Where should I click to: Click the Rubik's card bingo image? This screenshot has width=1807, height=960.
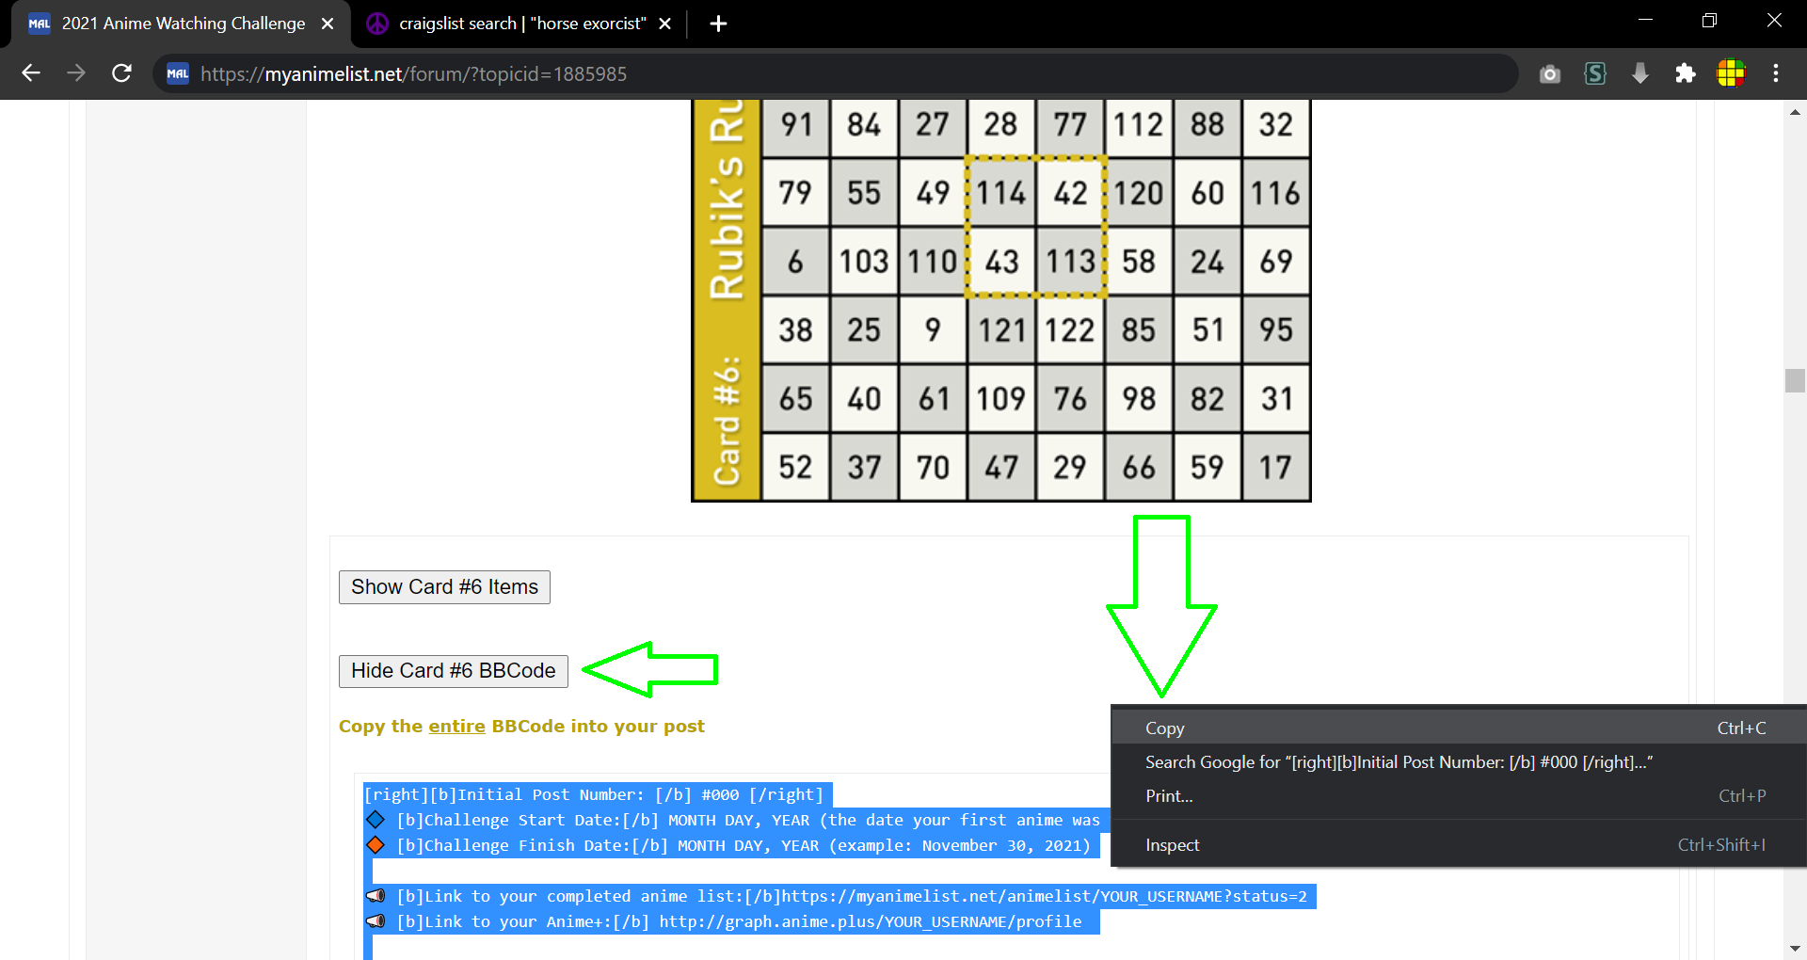tap(1001, 300)
